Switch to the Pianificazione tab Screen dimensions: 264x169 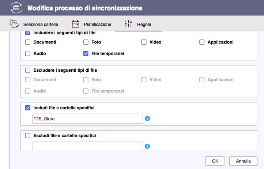click(x=97, y=25)
